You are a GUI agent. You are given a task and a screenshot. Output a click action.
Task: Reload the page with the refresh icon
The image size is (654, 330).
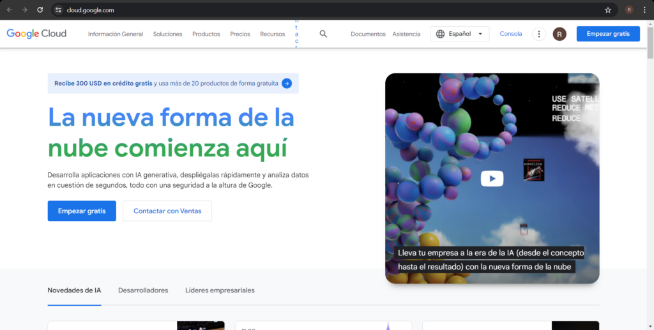pyautogui.click(x=40, y=10)
